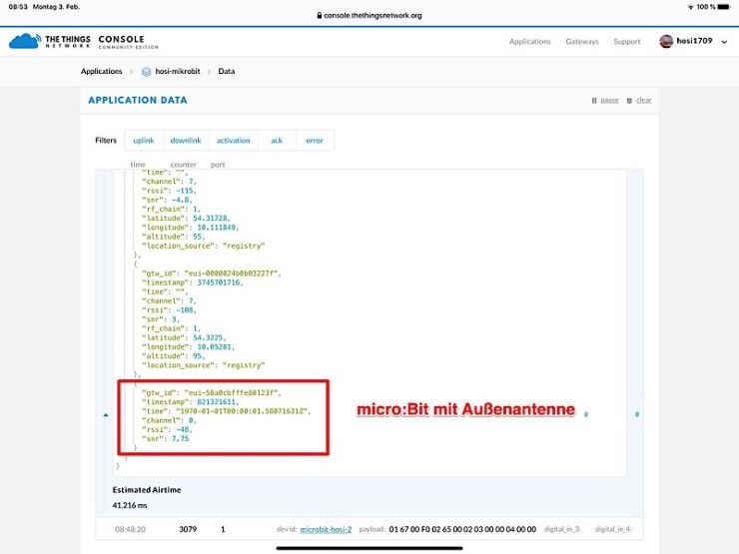Click the hosi1709 user avatar
The image size is (739, 554).
click(666, 41)
